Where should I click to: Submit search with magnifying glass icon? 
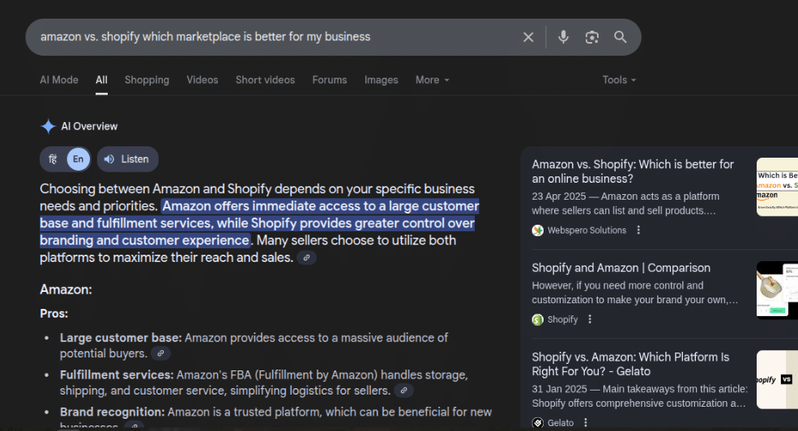coord(620,37)
